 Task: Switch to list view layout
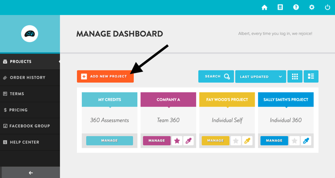pos(311,76)
